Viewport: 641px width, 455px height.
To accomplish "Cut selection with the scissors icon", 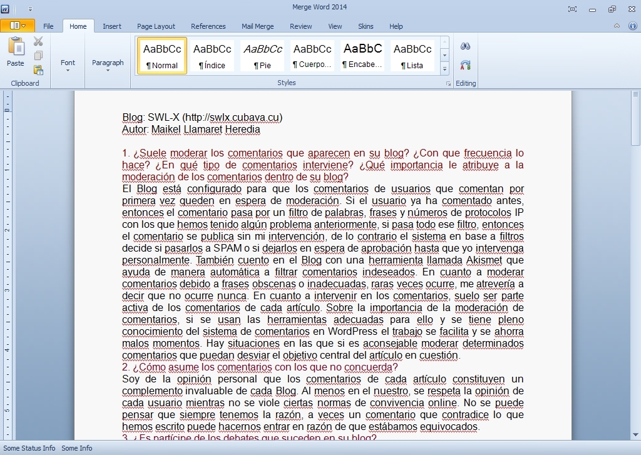I will 38,41.
